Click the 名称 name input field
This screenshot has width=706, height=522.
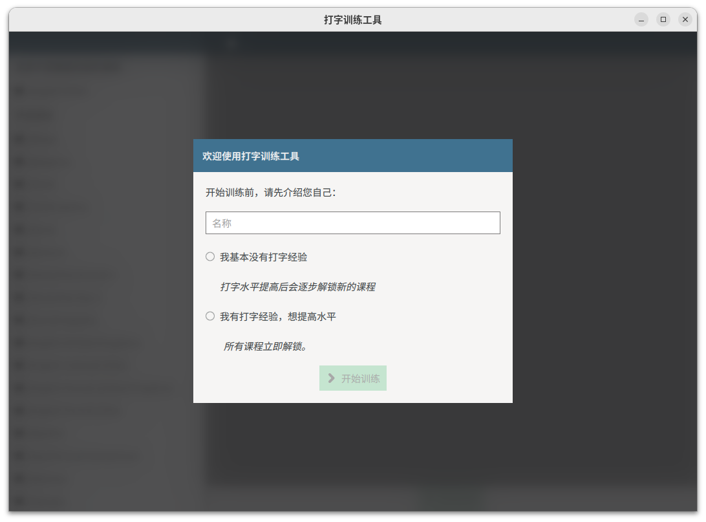click(352, 223)
